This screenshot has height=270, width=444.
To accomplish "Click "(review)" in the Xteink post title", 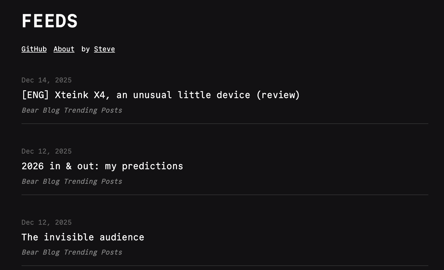I will [278, 95].
